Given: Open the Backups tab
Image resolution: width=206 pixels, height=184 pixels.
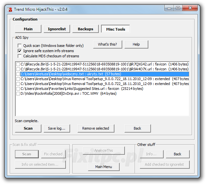Looking at the screenshot, I should coord(85,29).
